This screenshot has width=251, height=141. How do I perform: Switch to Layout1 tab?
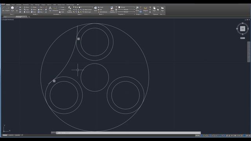click(11, 135)
